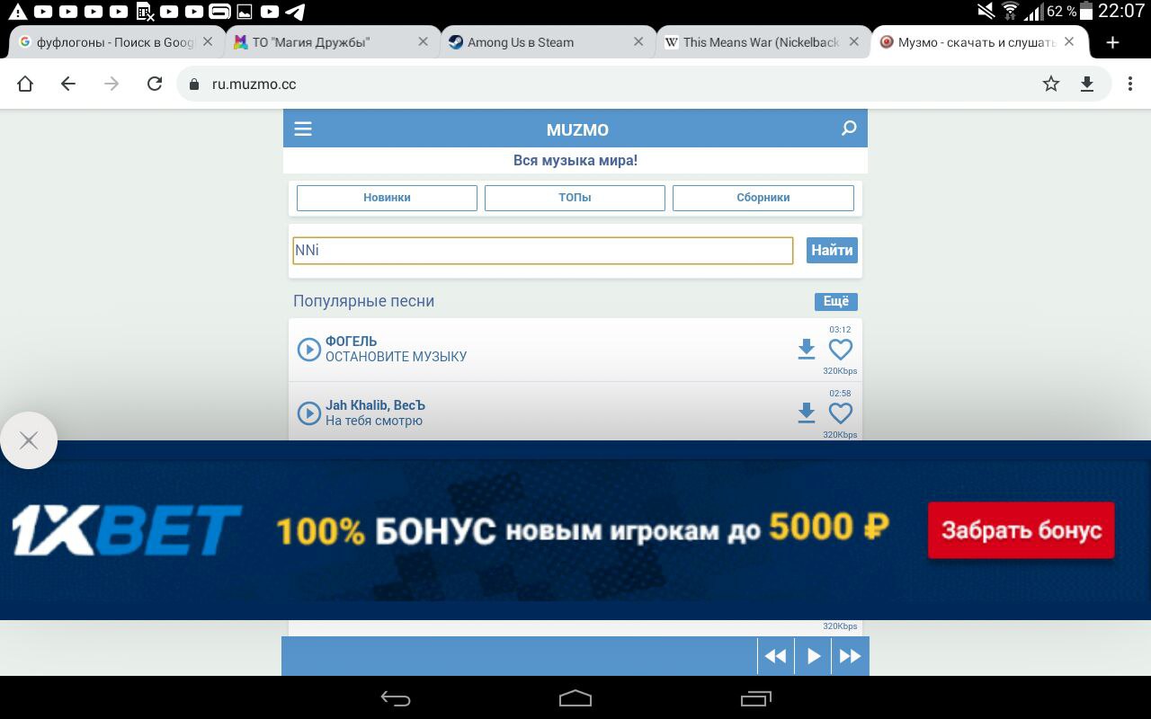The height and width of the screenshot is (719, 1151).
Task: Select the Популярные песни heading
Action: tap(363, 301)
